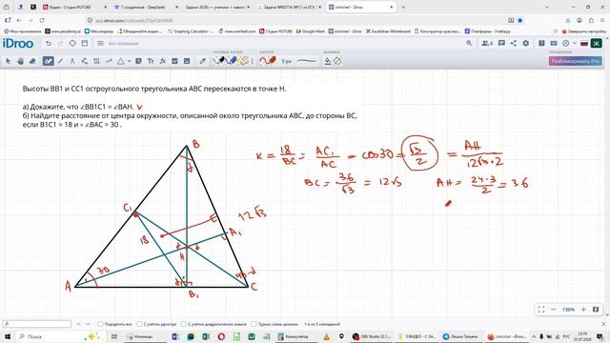Image resolution: width=610 pixels, height=343 pixels.
Task: Zoom out with minus button
Action: point(553,310)
